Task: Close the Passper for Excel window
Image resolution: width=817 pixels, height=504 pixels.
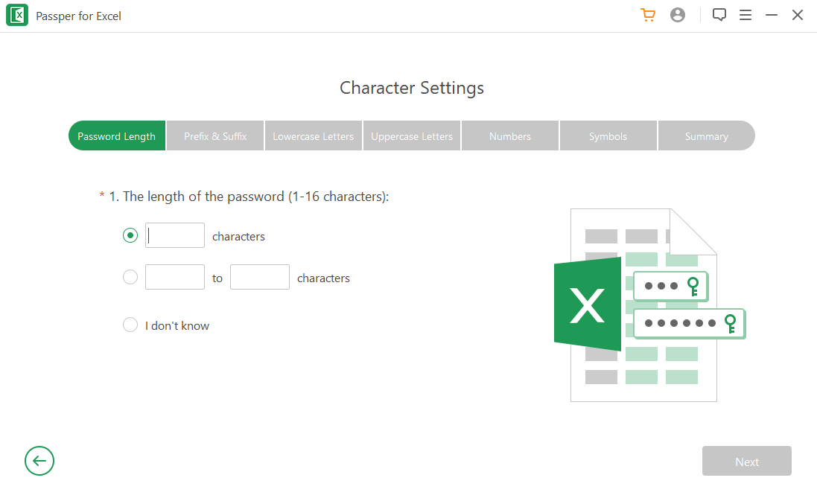Action: tap(798, 15)
